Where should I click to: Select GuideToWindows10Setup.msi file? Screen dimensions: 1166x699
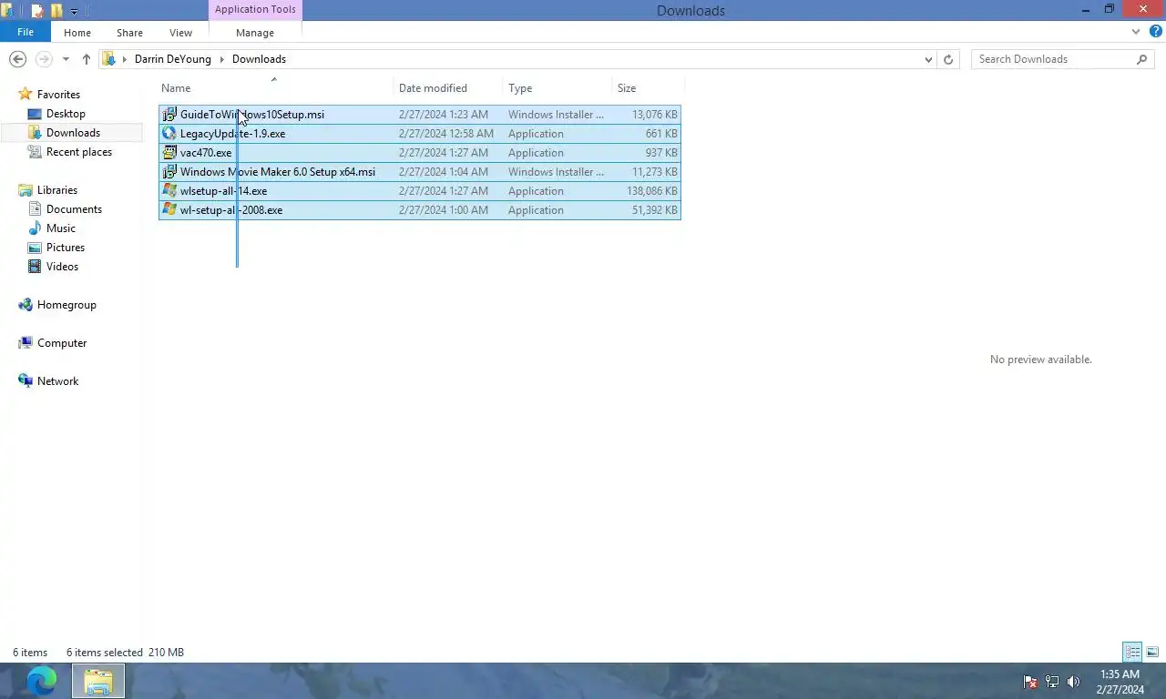(419, 115)
